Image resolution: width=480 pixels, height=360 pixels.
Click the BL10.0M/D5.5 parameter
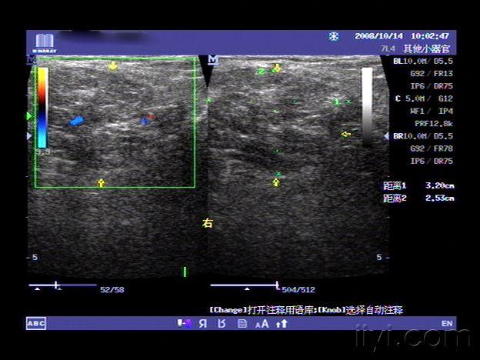pos(423,61)
